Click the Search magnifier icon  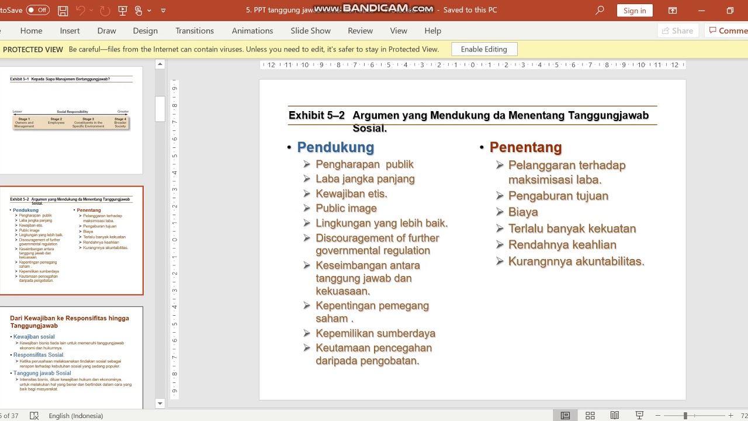click(x=600, y=10)
